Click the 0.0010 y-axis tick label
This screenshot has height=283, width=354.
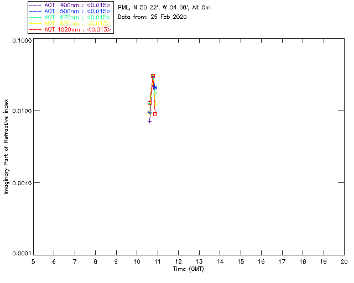(x=22, y=183)
